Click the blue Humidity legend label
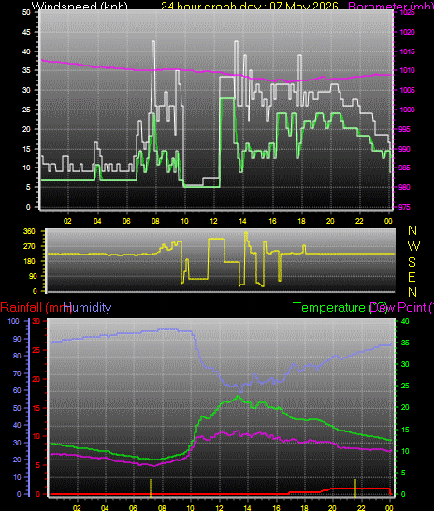Screen dimensions: 434x511 point(87,307)
